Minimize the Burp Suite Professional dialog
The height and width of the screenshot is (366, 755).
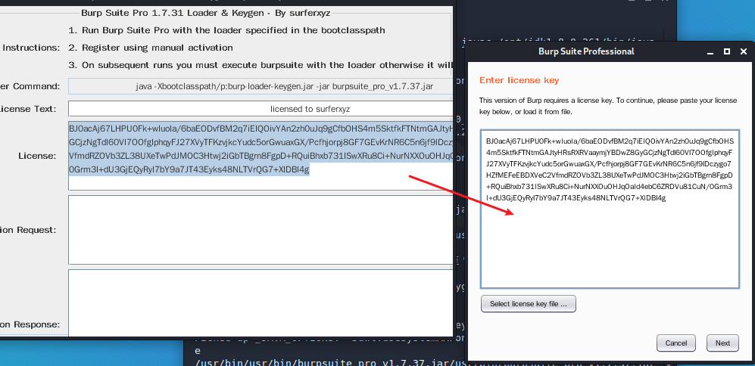point(710,51)
